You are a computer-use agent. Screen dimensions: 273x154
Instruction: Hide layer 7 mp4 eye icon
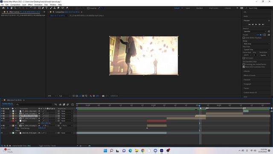[2, 133]
